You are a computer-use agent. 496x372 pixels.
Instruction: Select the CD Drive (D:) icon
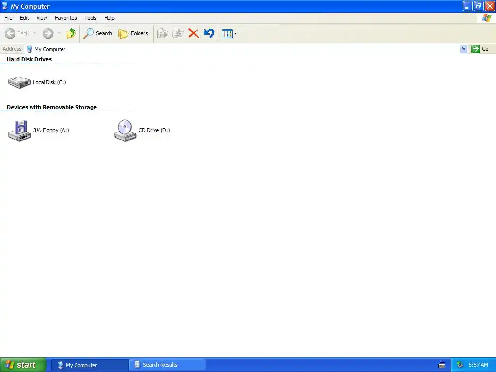pos(125,130)
